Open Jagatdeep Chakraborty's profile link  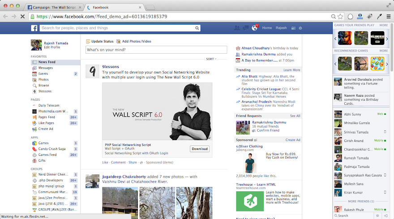click(124, 177)
